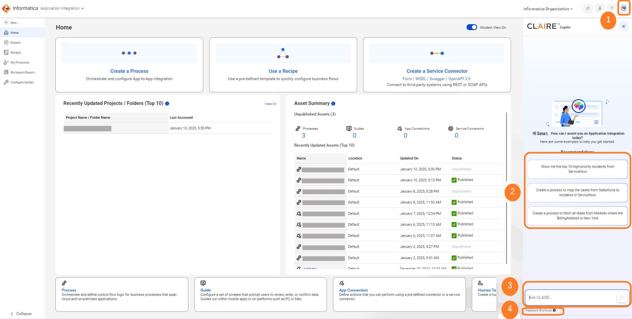Click the App Connections icon in Asset Summary
The height and width of the screenshot is (319, 632).
pos(400,128)
